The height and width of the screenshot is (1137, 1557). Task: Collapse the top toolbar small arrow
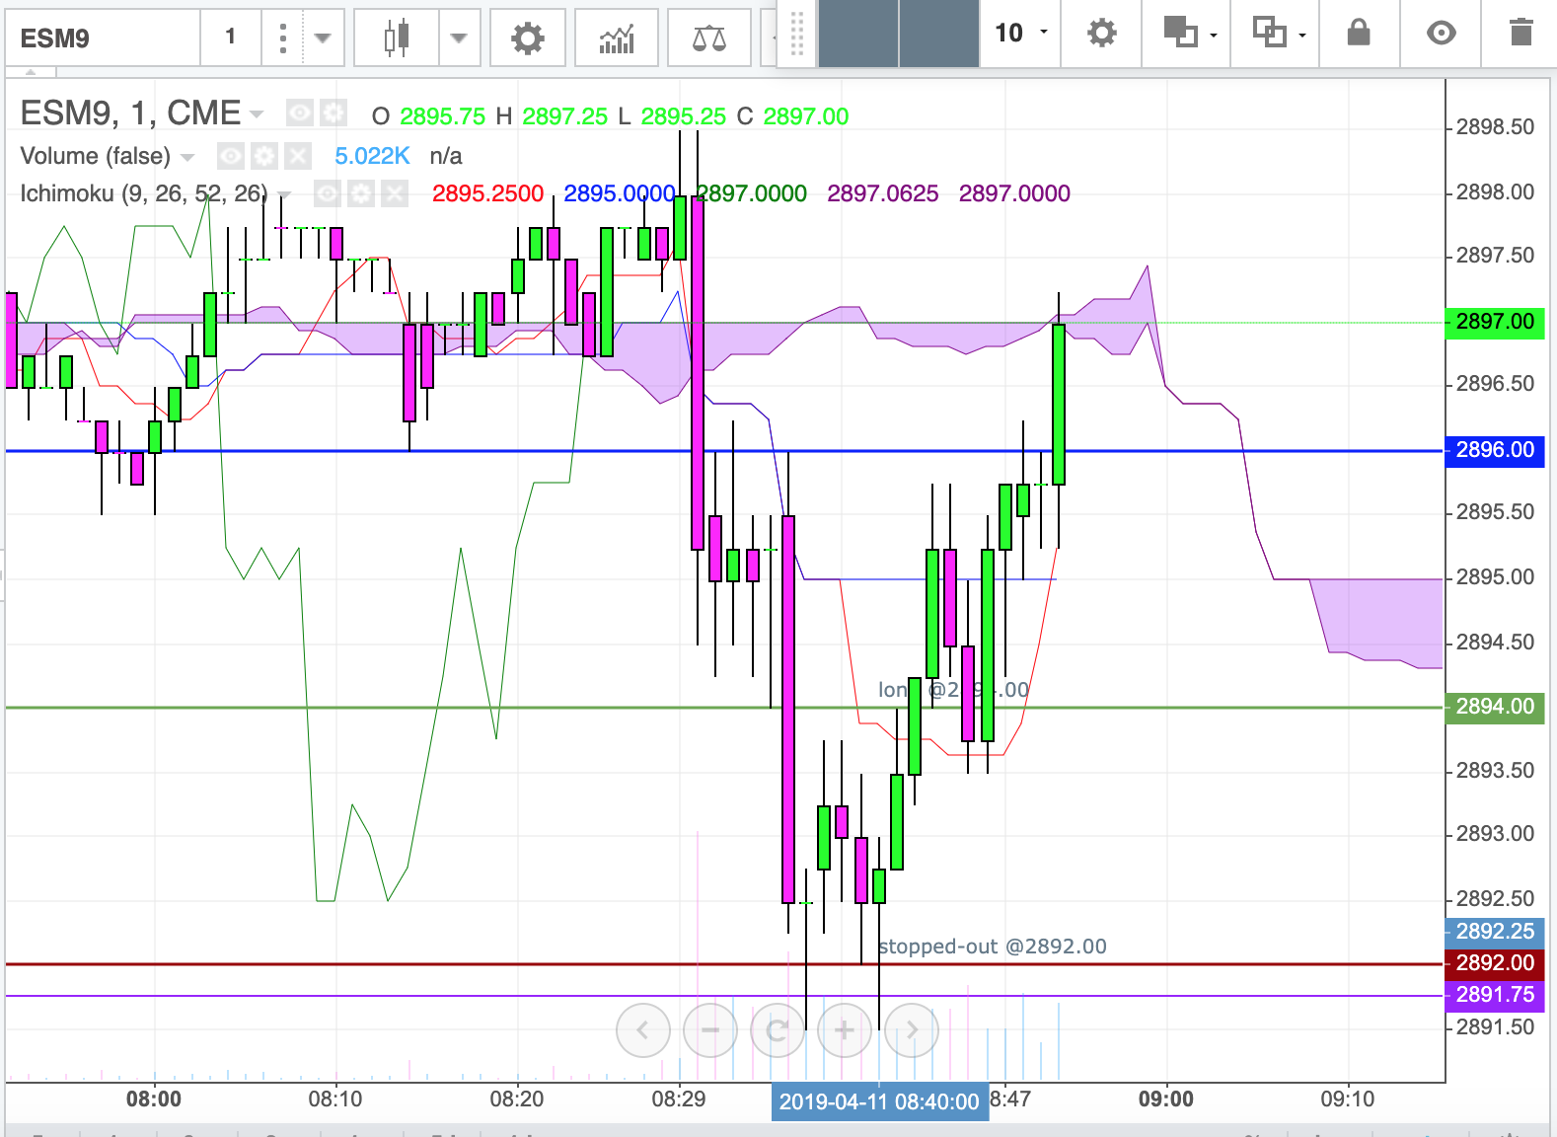[x=31, y=72]
